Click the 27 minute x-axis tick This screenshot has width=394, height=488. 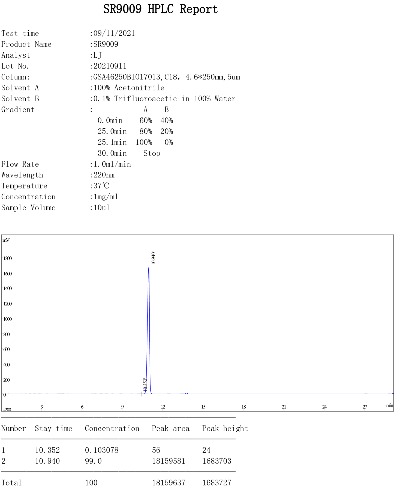(x=365, y=407)
